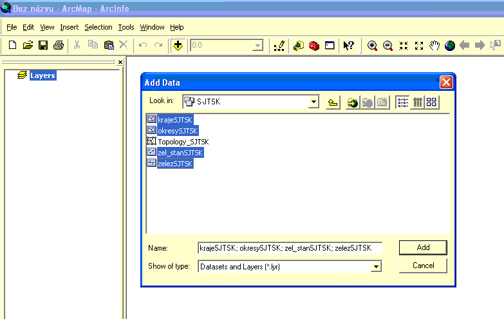Viewport: 504px width, 319px height.
Task: Click the Paste clipboard icon
Action: 109,45
